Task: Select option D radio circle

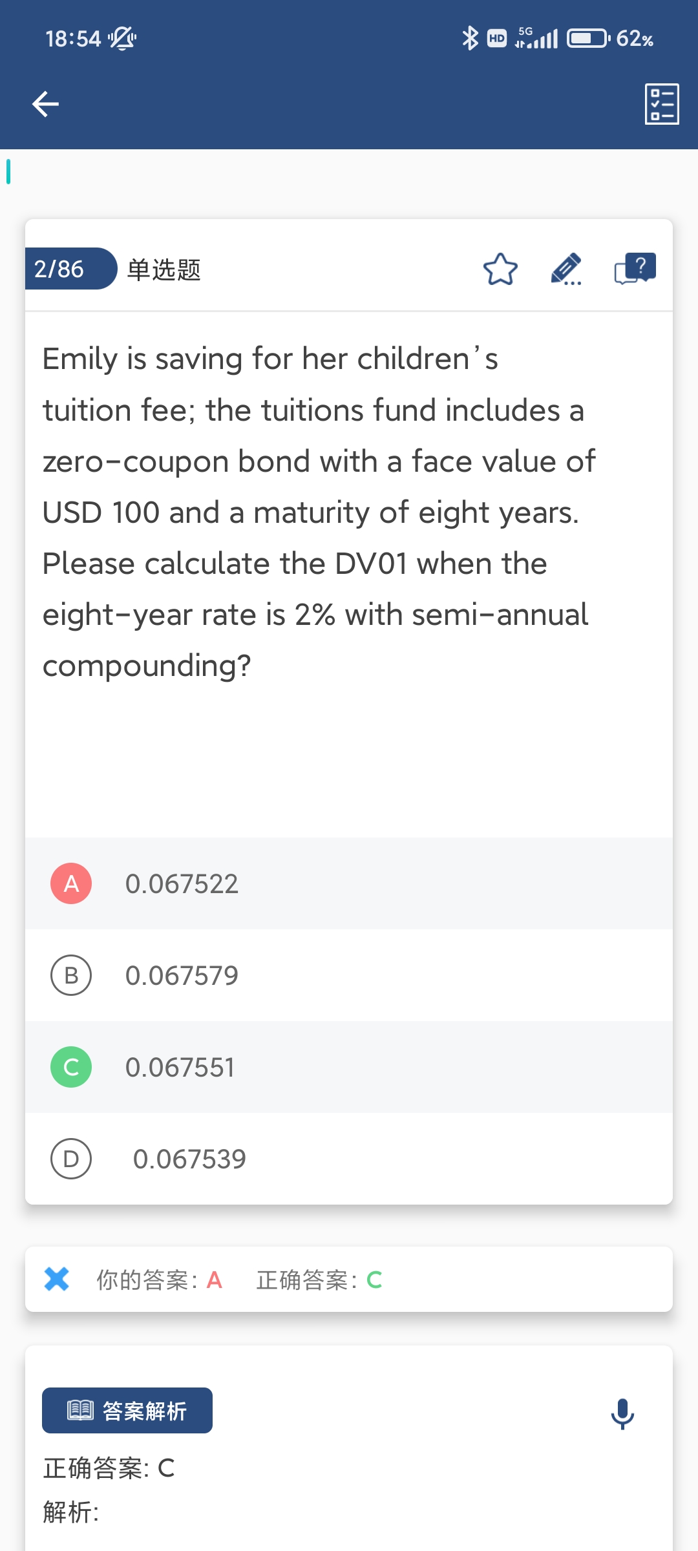Action: pos(71,1159)
